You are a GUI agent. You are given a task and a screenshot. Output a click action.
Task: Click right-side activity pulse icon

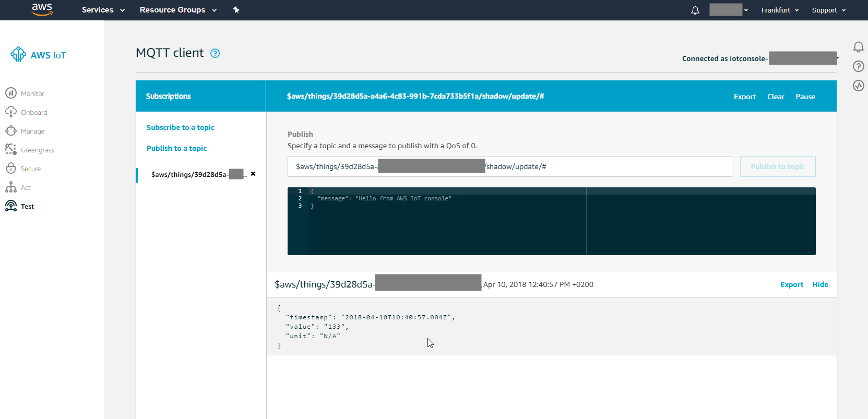tap(858, 86)
